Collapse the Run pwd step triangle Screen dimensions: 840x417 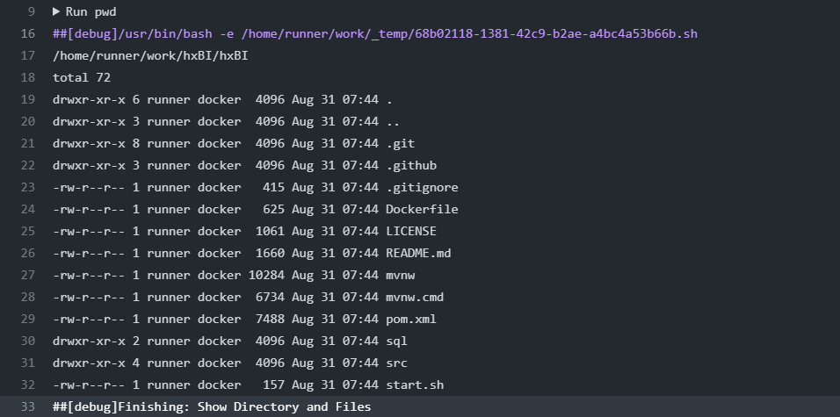tap(57, 12)
